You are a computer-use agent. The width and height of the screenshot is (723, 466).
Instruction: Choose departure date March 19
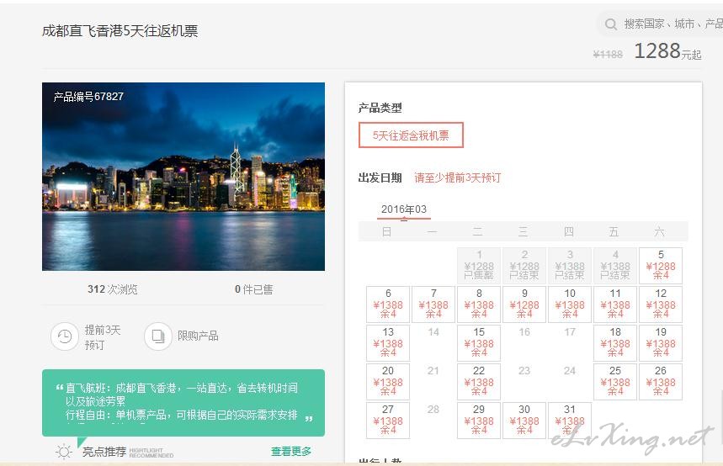(x=661, y=343)
